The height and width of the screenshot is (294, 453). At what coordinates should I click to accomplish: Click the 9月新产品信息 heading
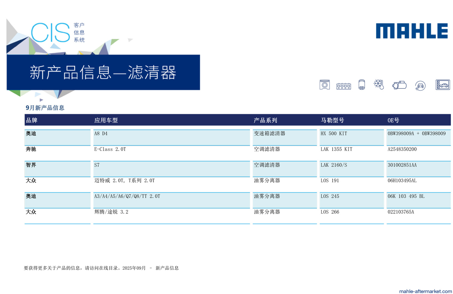(45, 108)
